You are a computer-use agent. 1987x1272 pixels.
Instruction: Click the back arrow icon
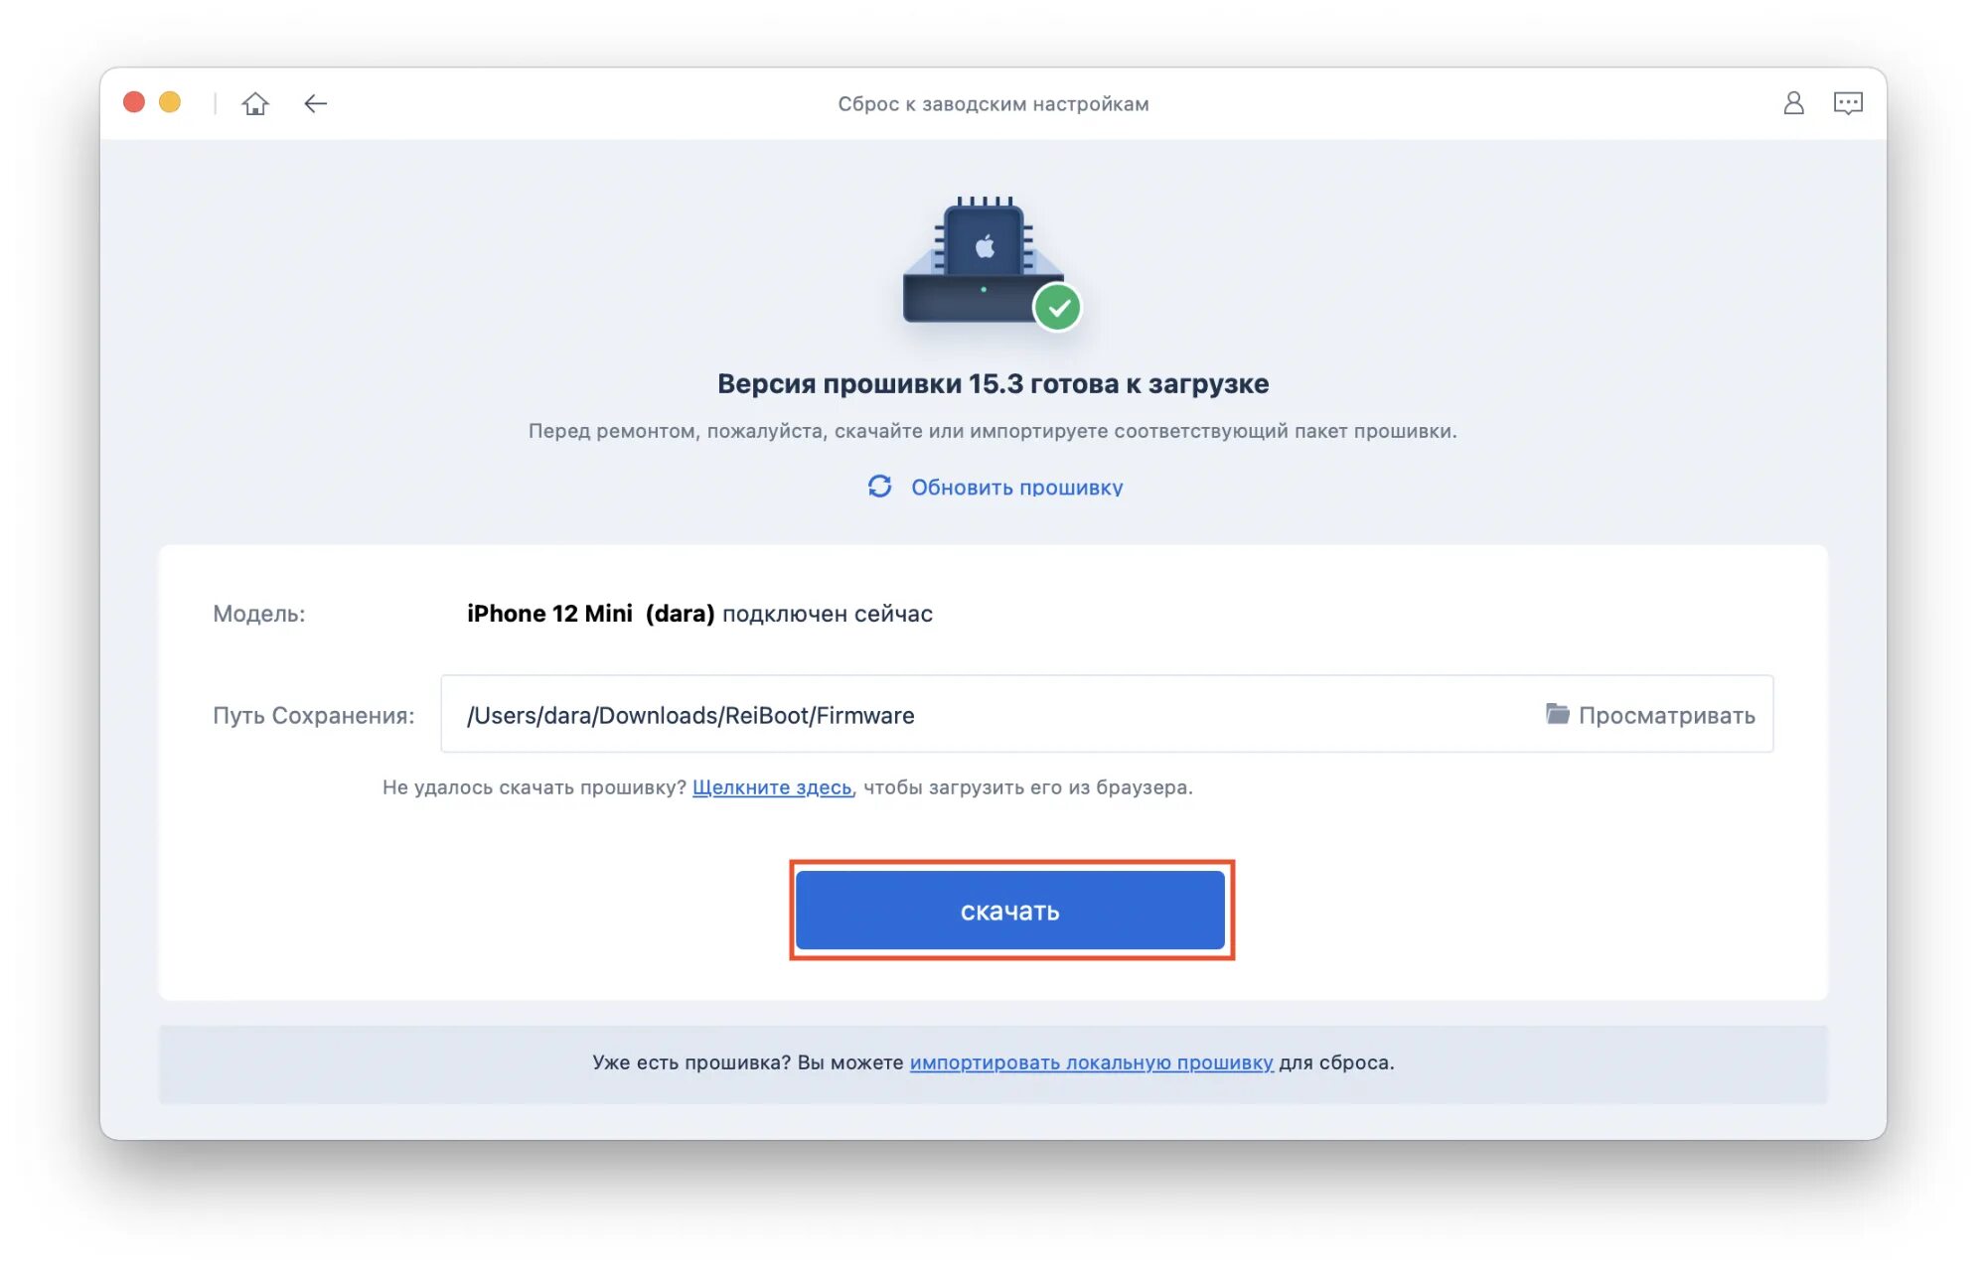coord(315,103)
